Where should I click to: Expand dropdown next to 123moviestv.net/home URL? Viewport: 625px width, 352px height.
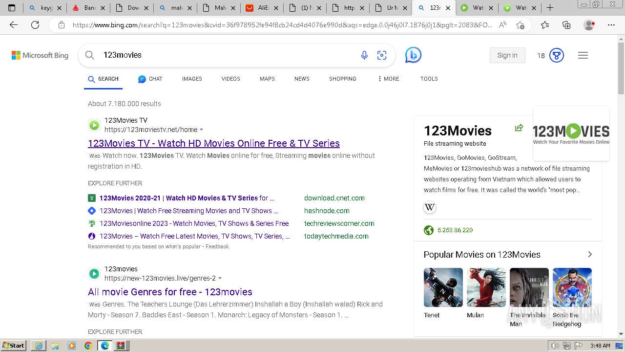(x=202, y=130)
